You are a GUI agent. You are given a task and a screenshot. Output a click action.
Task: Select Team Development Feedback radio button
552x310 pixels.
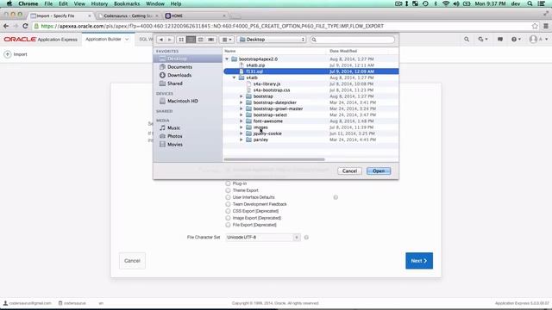click(228, 204)
